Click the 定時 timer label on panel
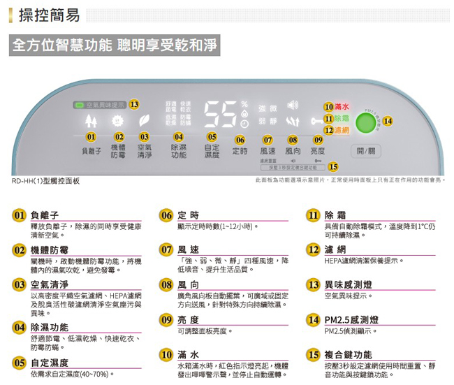Viewport: 454px width, 385px height. [x=240, y=151]
